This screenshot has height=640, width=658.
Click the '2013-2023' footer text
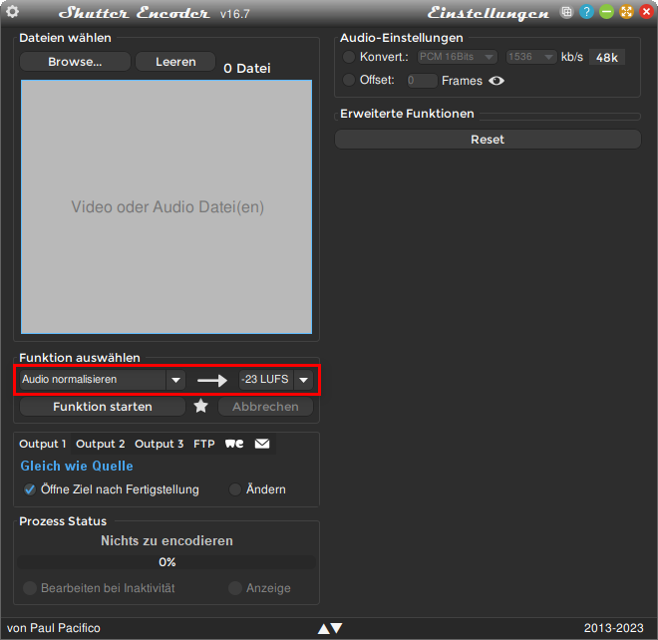coord(613,628)
